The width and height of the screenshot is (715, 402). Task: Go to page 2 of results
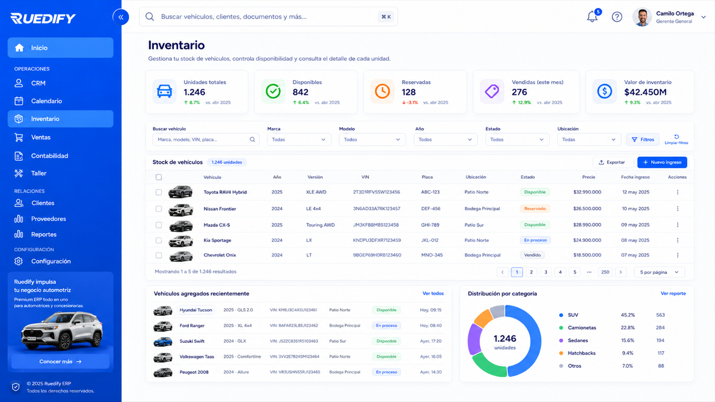tap(531, 272)
